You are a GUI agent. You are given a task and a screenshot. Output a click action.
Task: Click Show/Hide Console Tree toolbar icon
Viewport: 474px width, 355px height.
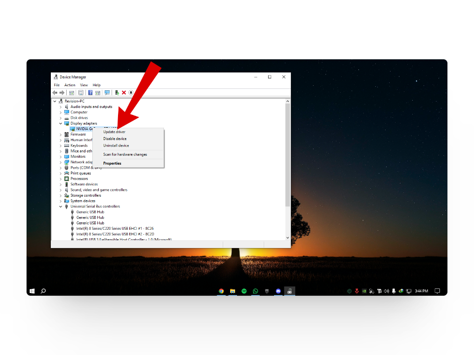click(72, 93)
